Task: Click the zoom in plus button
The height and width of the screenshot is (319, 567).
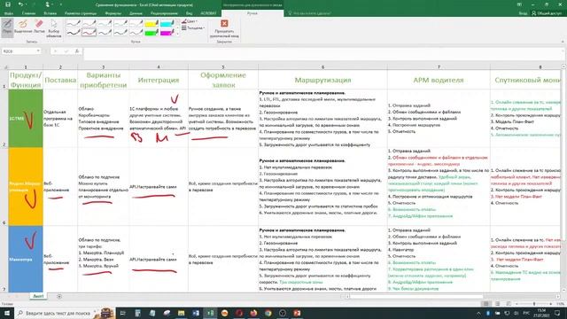Action: pos(551,304)
